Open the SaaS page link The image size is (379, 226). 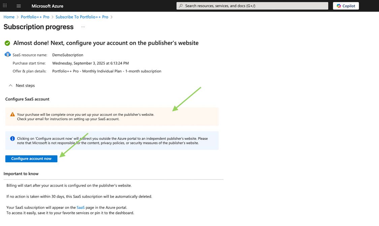coord(81,207)
